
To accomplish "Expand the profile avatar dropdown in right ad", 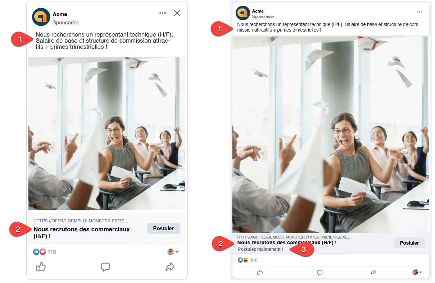I will [x=417, y=272].
